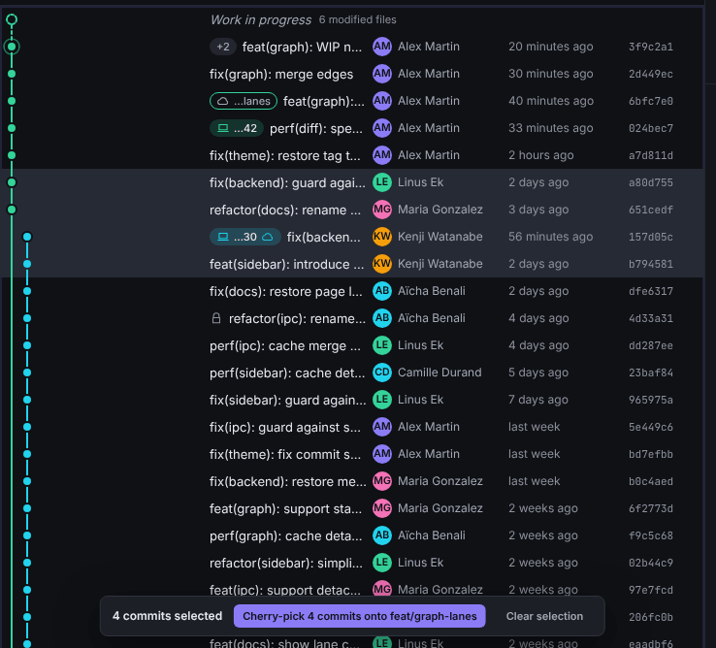Click graph node for commit a80d755
The width and height of the screenshot is (716, 648).
coord(12,182)
